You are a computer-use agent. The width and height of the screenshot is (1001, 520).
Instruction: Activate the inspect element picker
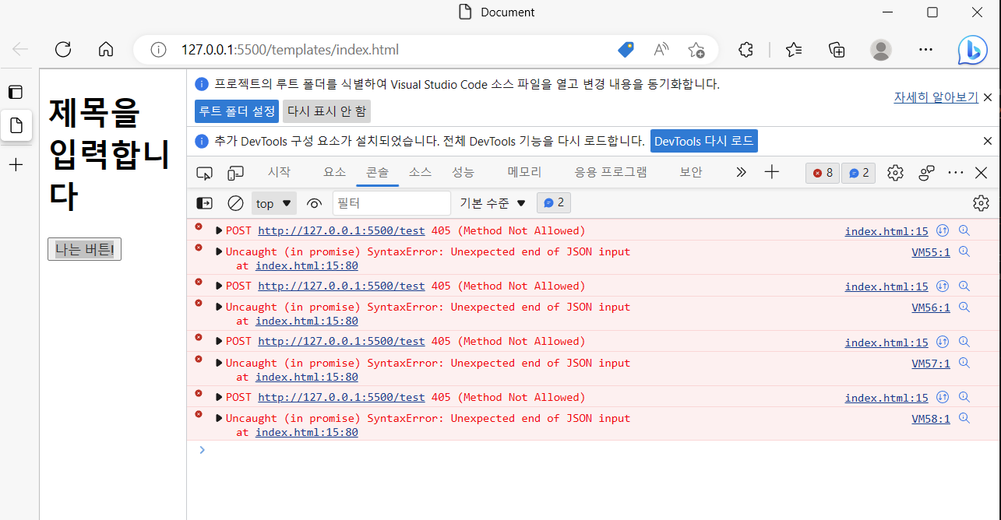click(x=204, y=173)
